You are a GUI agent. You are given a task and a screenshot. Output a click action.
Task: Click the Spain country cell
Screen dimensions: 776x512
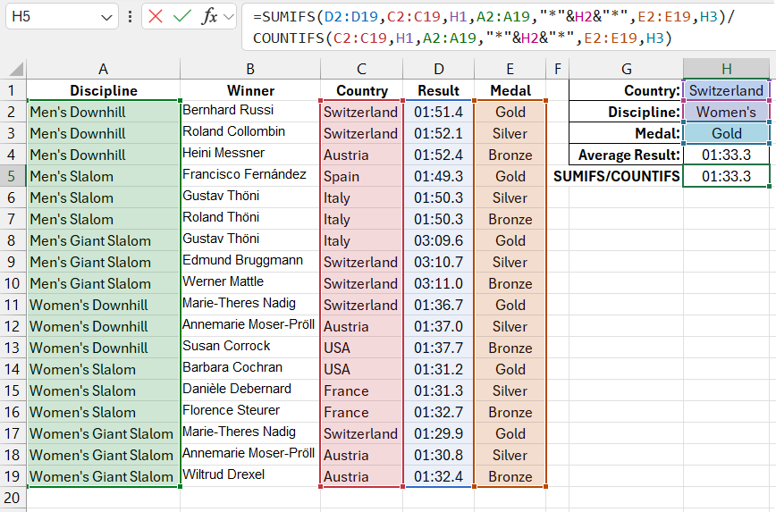(x=362, y=176)
